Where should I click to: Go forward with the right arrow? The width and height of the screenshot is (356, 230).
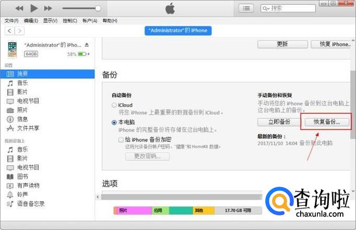(20, 31)
